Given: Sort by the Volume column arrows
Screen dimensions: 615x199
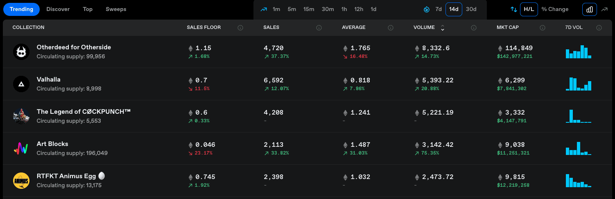Looking at the screenshot, I should point(442,28).
